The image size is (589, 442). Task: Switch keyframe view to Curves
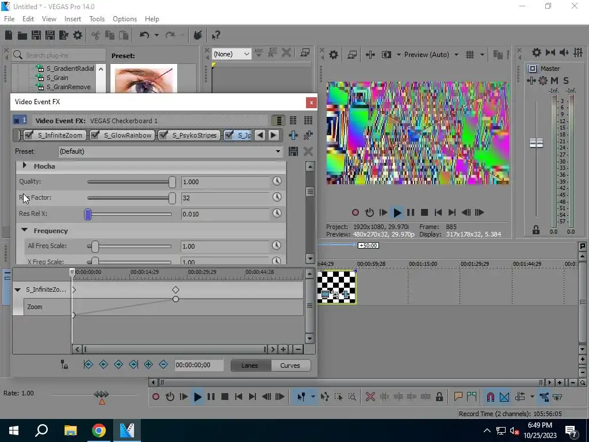pyautogui.click(x=290, y=365)
